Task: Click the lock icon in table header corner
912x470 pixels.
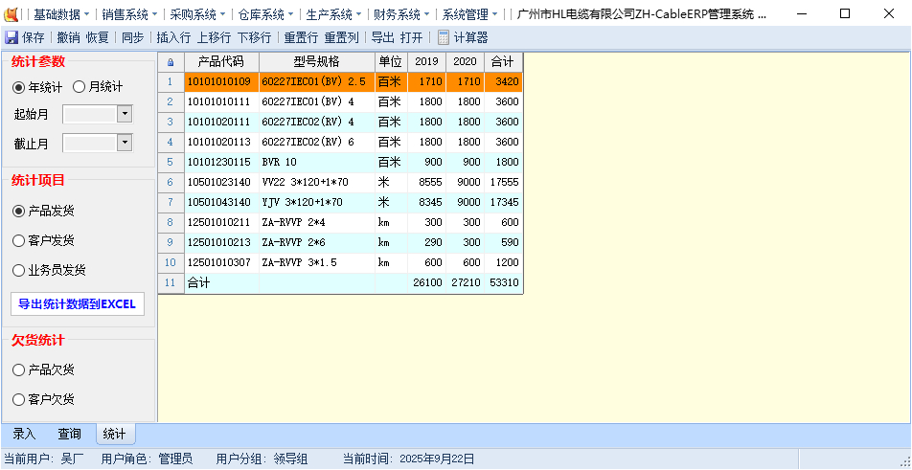Action: (x=171, y=61)
